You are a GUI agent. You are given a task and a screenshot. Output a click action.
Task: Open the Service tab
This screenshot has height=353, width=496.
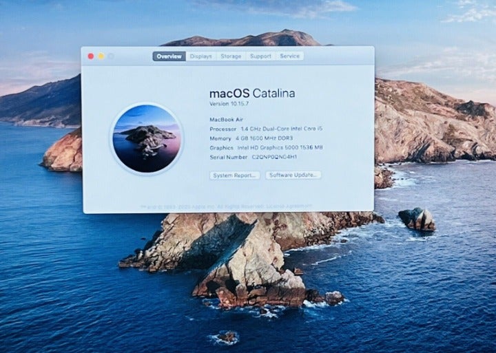click(290, 56)
